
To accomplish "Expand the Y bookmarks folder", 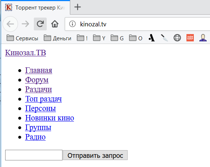I will [x=99, y=38].
